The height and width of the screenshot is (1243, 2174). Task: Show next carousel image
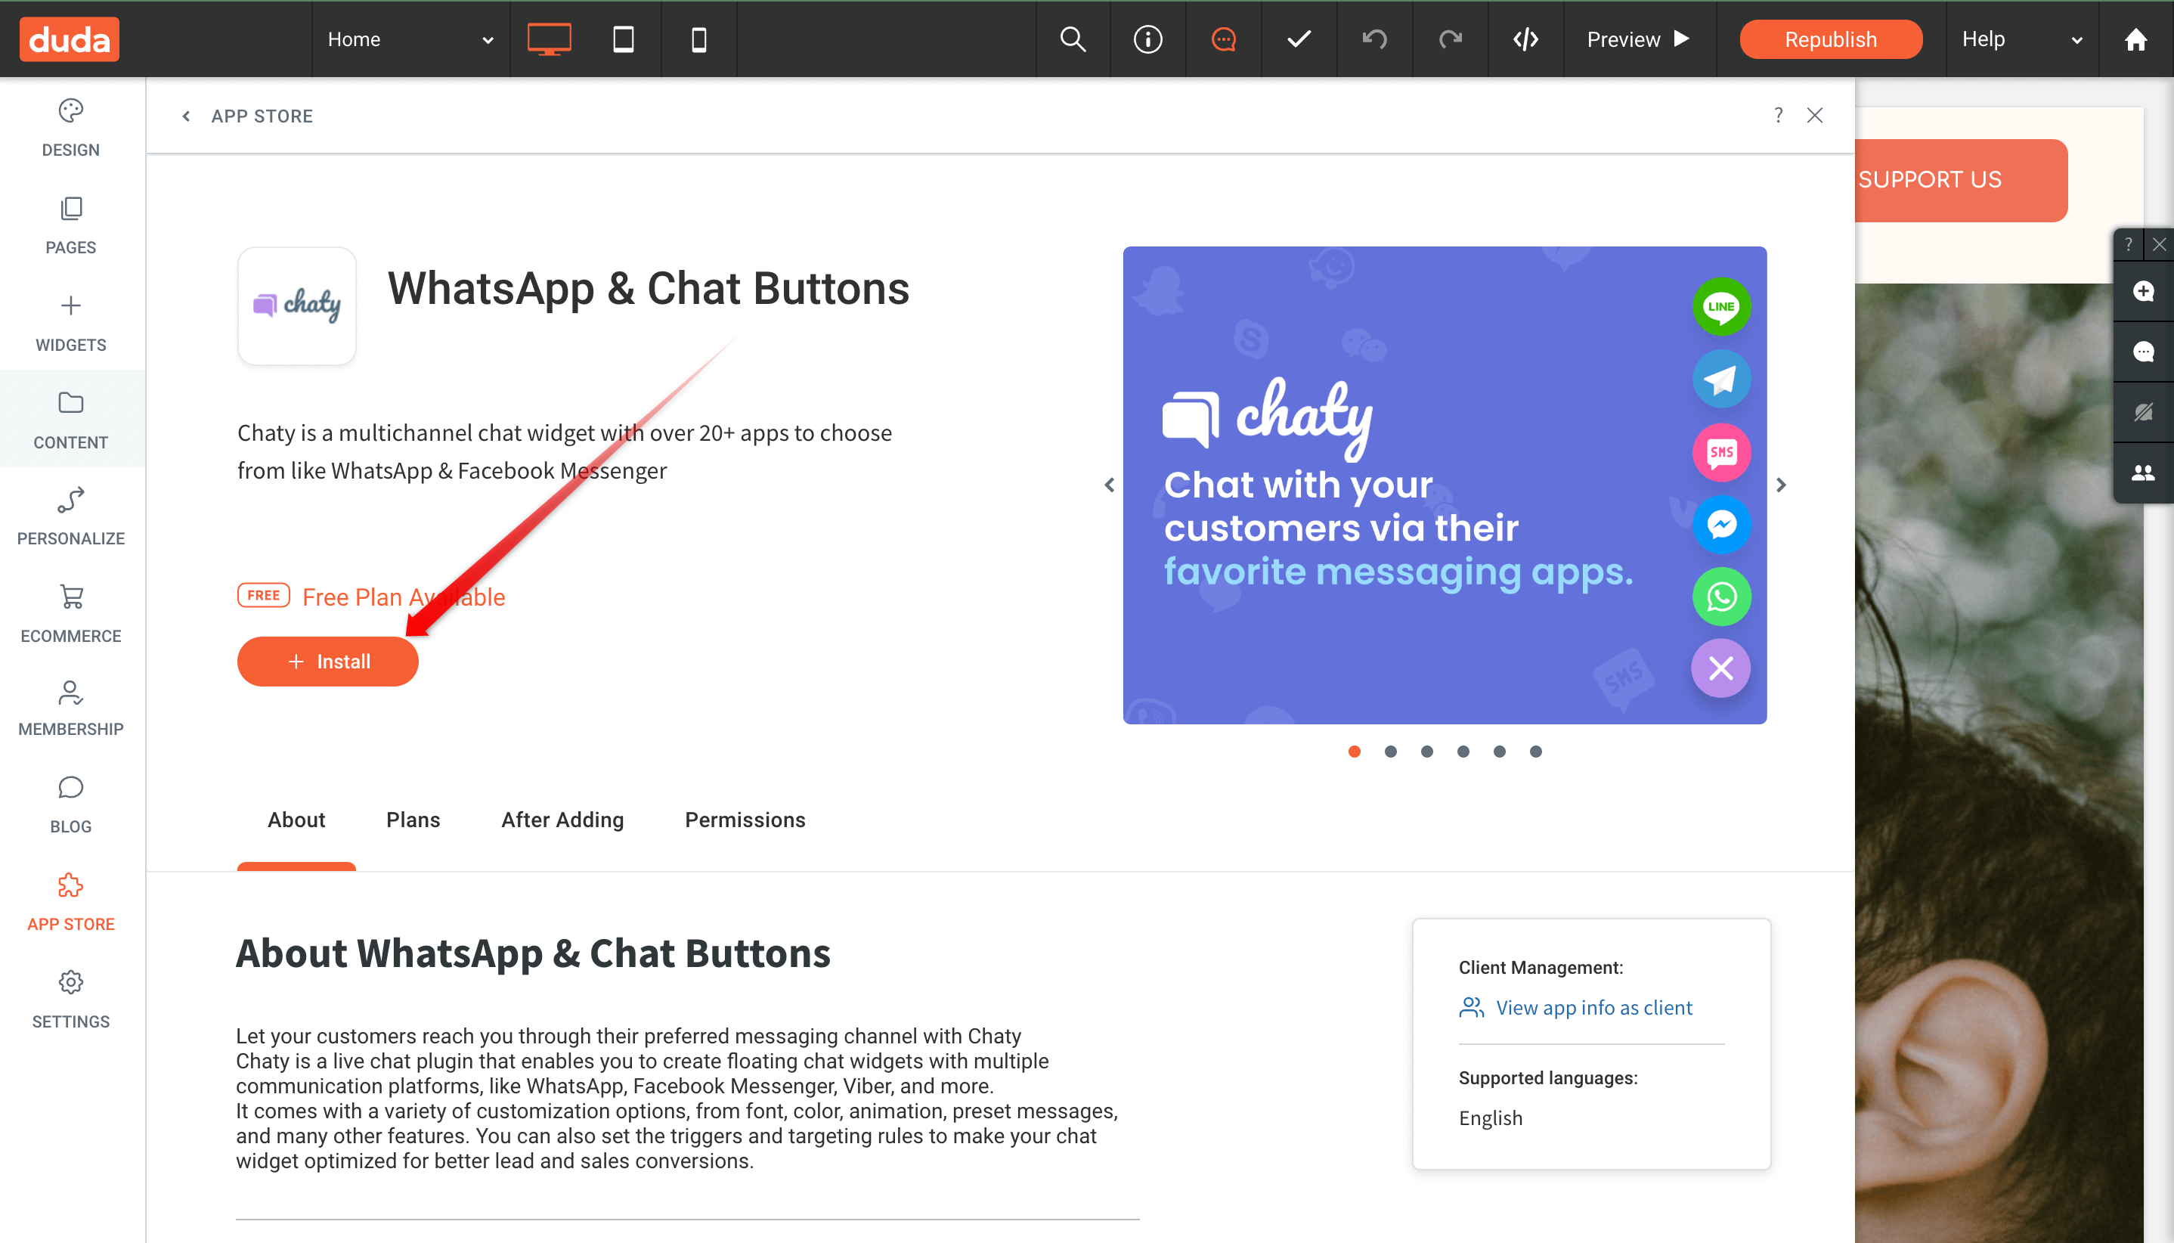pos(1780,485)
